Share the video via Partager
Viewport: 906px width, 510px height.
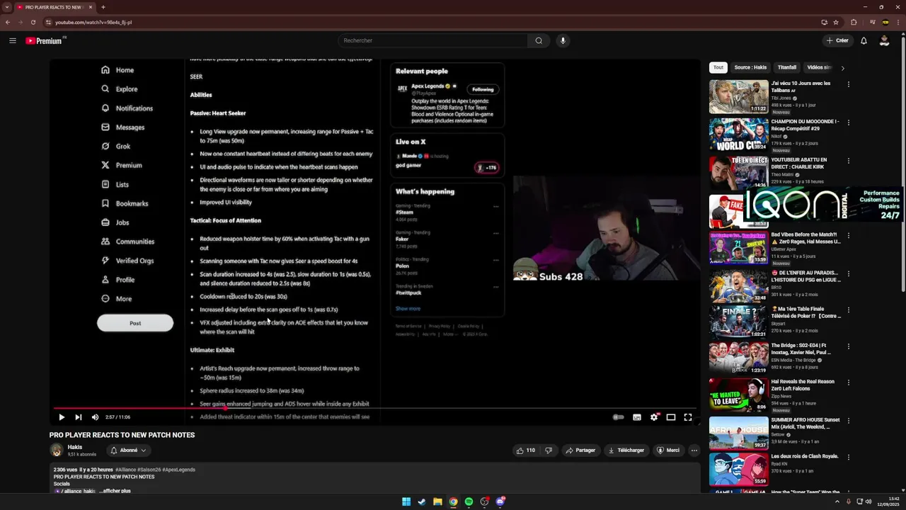point(580,450)
